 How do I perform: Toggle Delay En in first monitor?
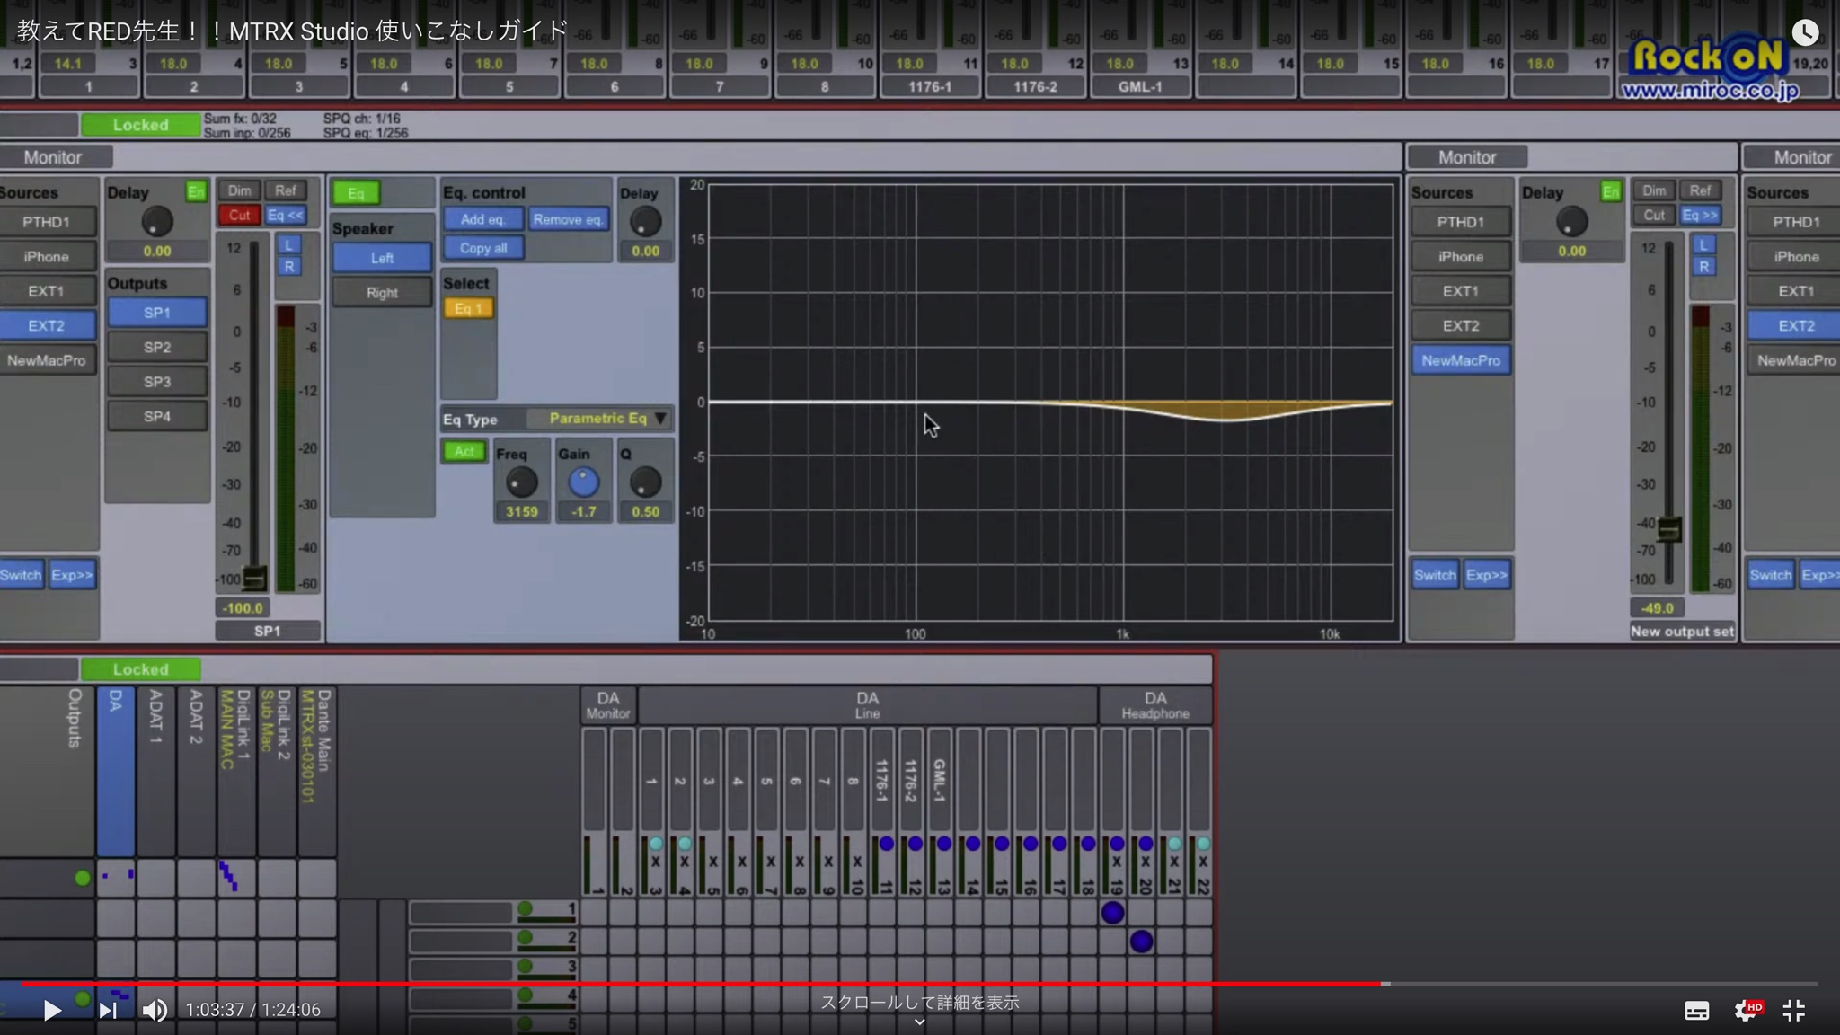(x=195, y=191)
